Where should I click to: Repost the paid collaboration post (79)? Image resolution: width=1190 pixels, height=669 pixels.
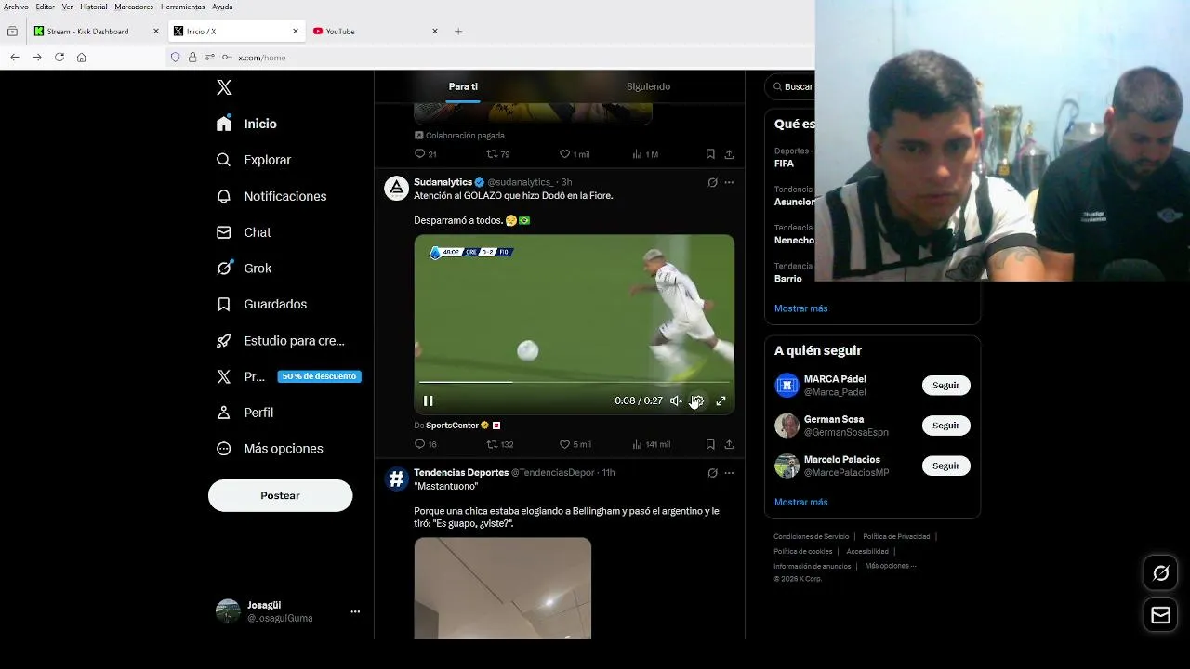pyautogui.click(x=498, y=154)
